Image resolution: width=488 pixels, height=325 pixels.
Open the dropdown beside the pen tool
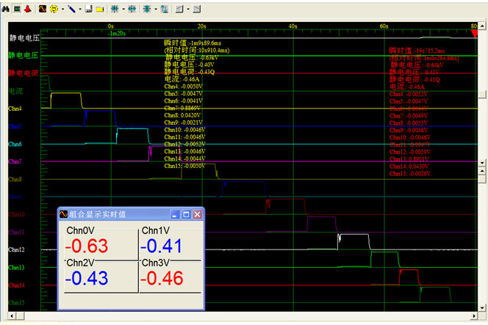pos(80,9)
